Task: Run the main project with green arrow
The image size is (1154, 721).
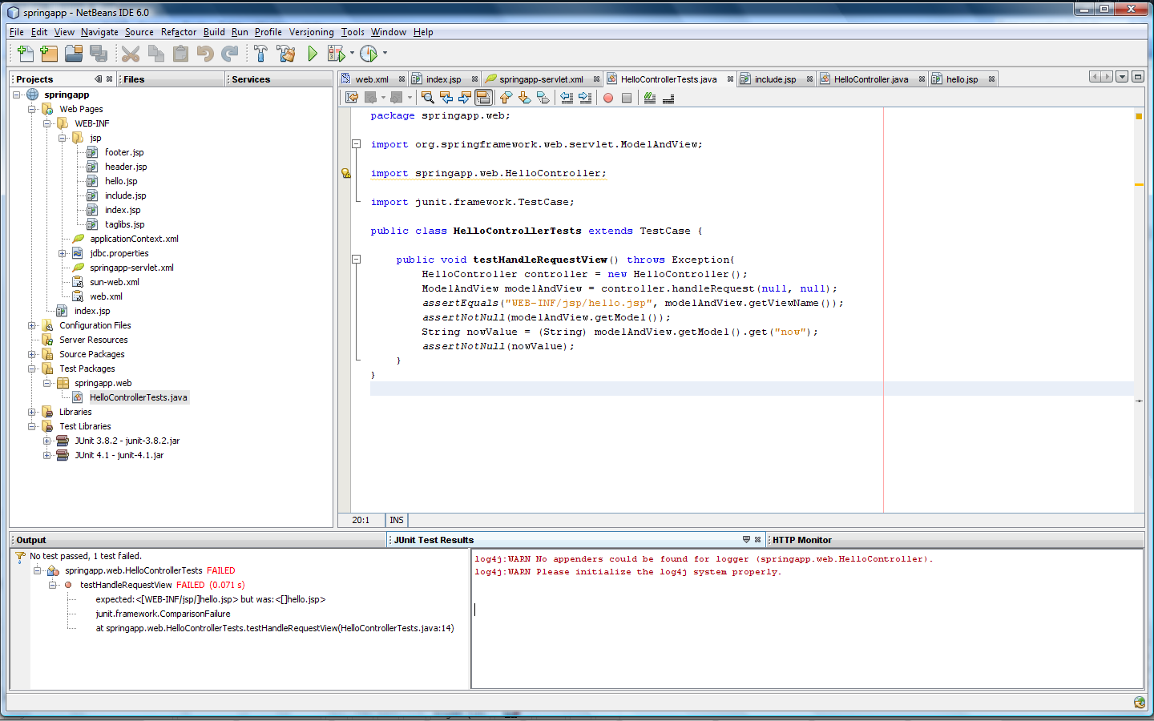Action: (x=313, y=54)
